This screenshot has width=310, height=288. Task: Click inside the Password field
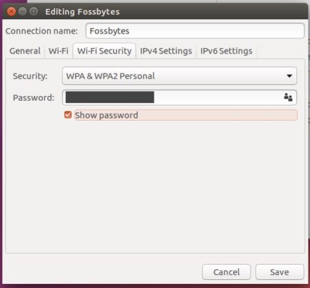pos(180,97)
